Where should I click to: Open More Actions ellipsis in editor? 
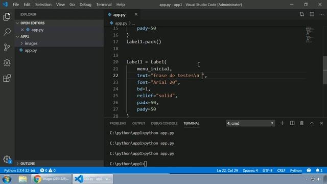click(321, 14)
